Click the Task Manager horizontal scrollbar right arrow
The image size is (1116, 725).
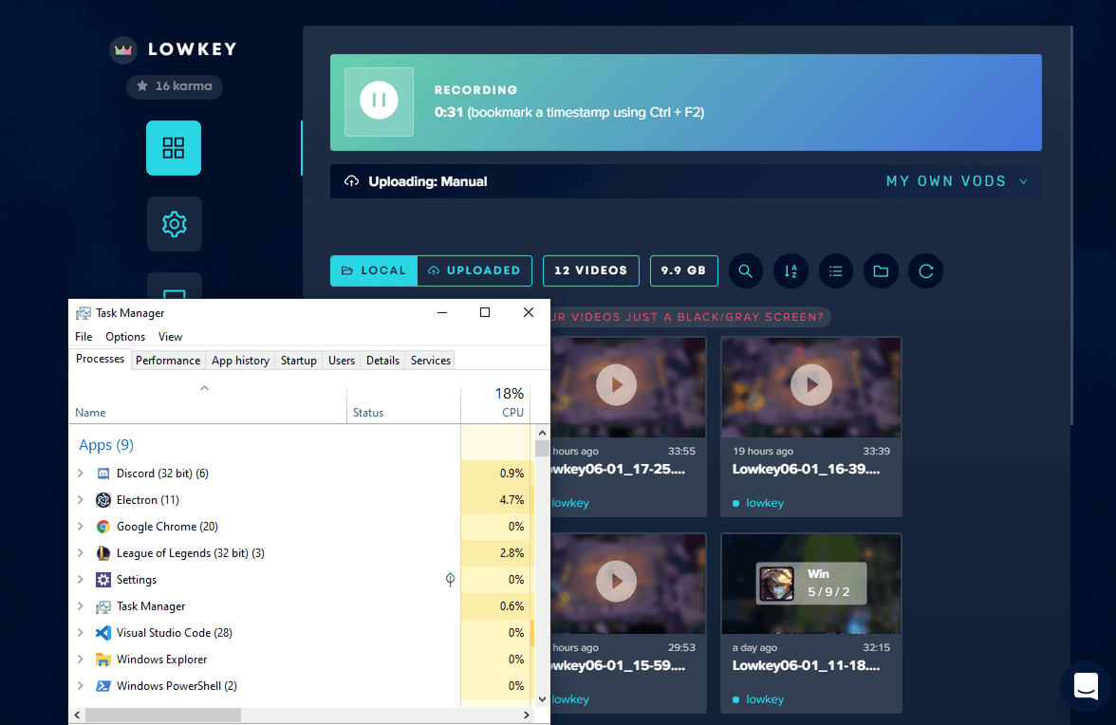coord(526,716)
